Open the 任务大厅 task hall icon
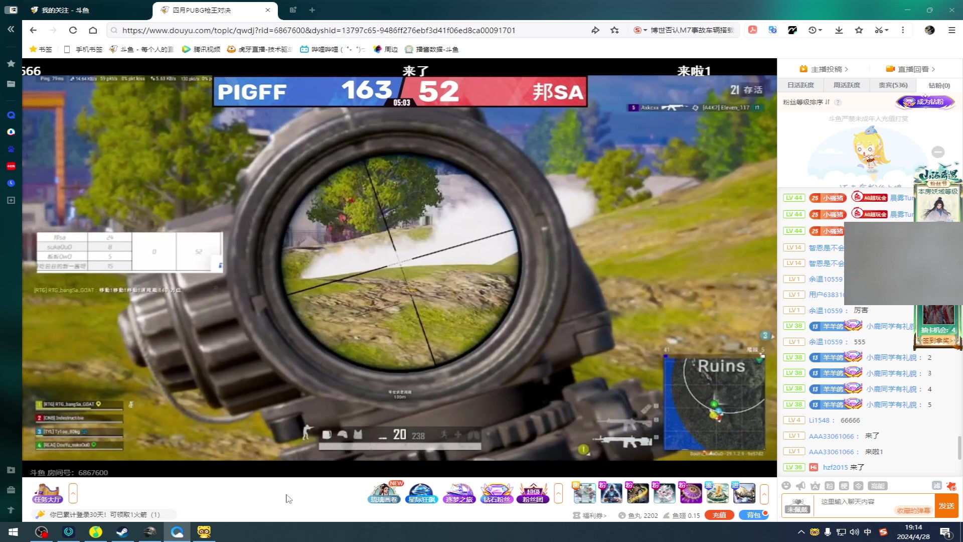 48,493
